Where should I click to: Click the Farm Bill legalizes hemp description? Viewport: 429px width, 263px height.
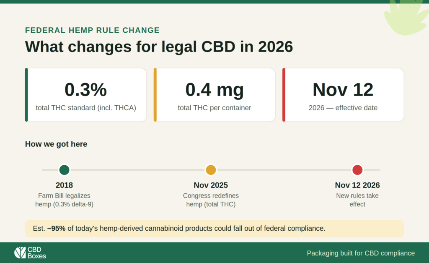(64, 200)
